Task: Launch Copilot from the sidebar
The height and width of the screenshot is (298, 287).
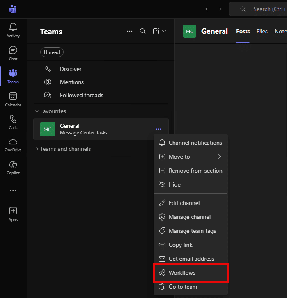Action: [13, 168]
